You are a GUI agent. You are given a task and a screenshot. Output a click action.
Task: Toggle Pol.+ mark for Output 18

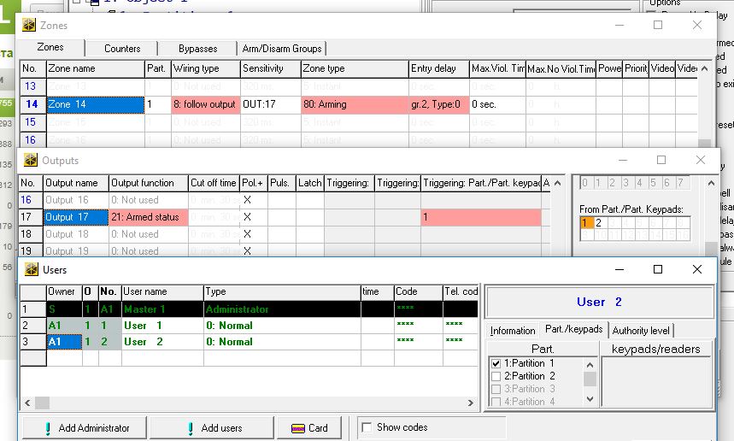point(248,234)
